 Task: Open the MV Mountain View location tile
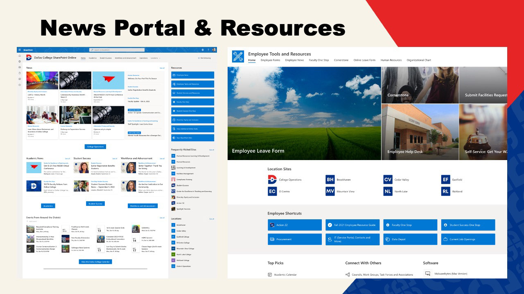tap(330, 191)
